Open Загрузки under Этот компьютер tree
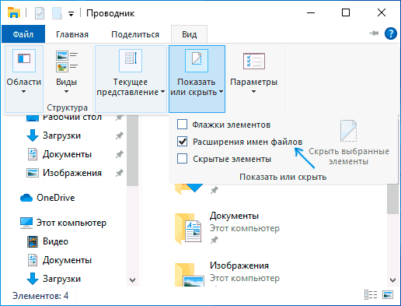 click(x=61, y=279)
